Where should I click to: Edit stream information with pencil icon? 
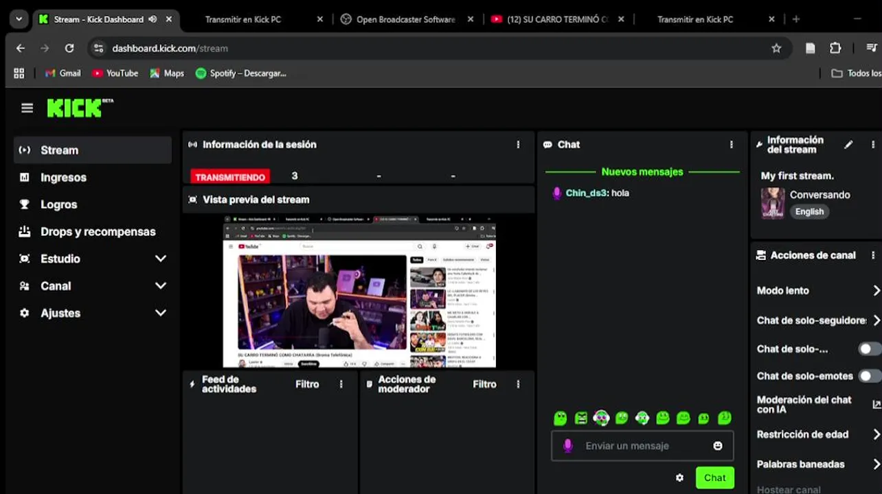[x=848, y=145]
